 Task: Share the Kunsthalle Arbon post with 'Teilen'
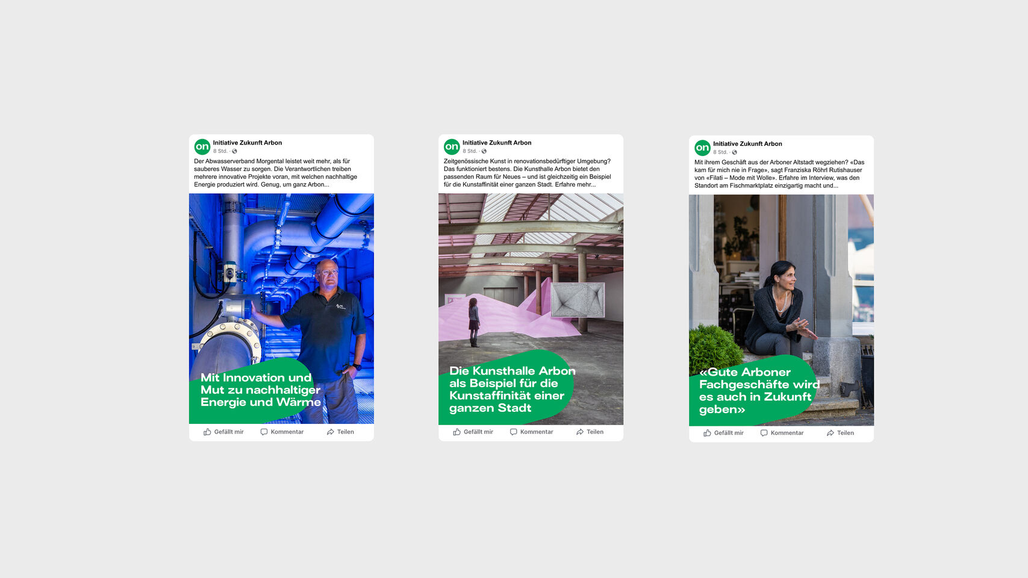click(x=590, y=432)
